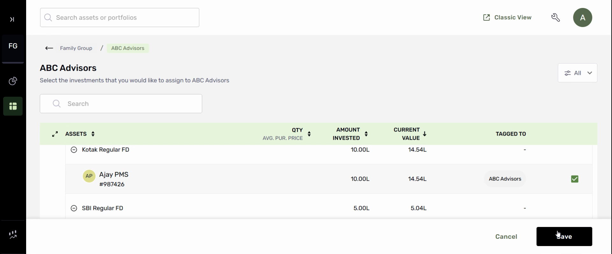This screenshot has height=254, width=612.
Task: Sort by Current Value column
Action: pos(425,134)
